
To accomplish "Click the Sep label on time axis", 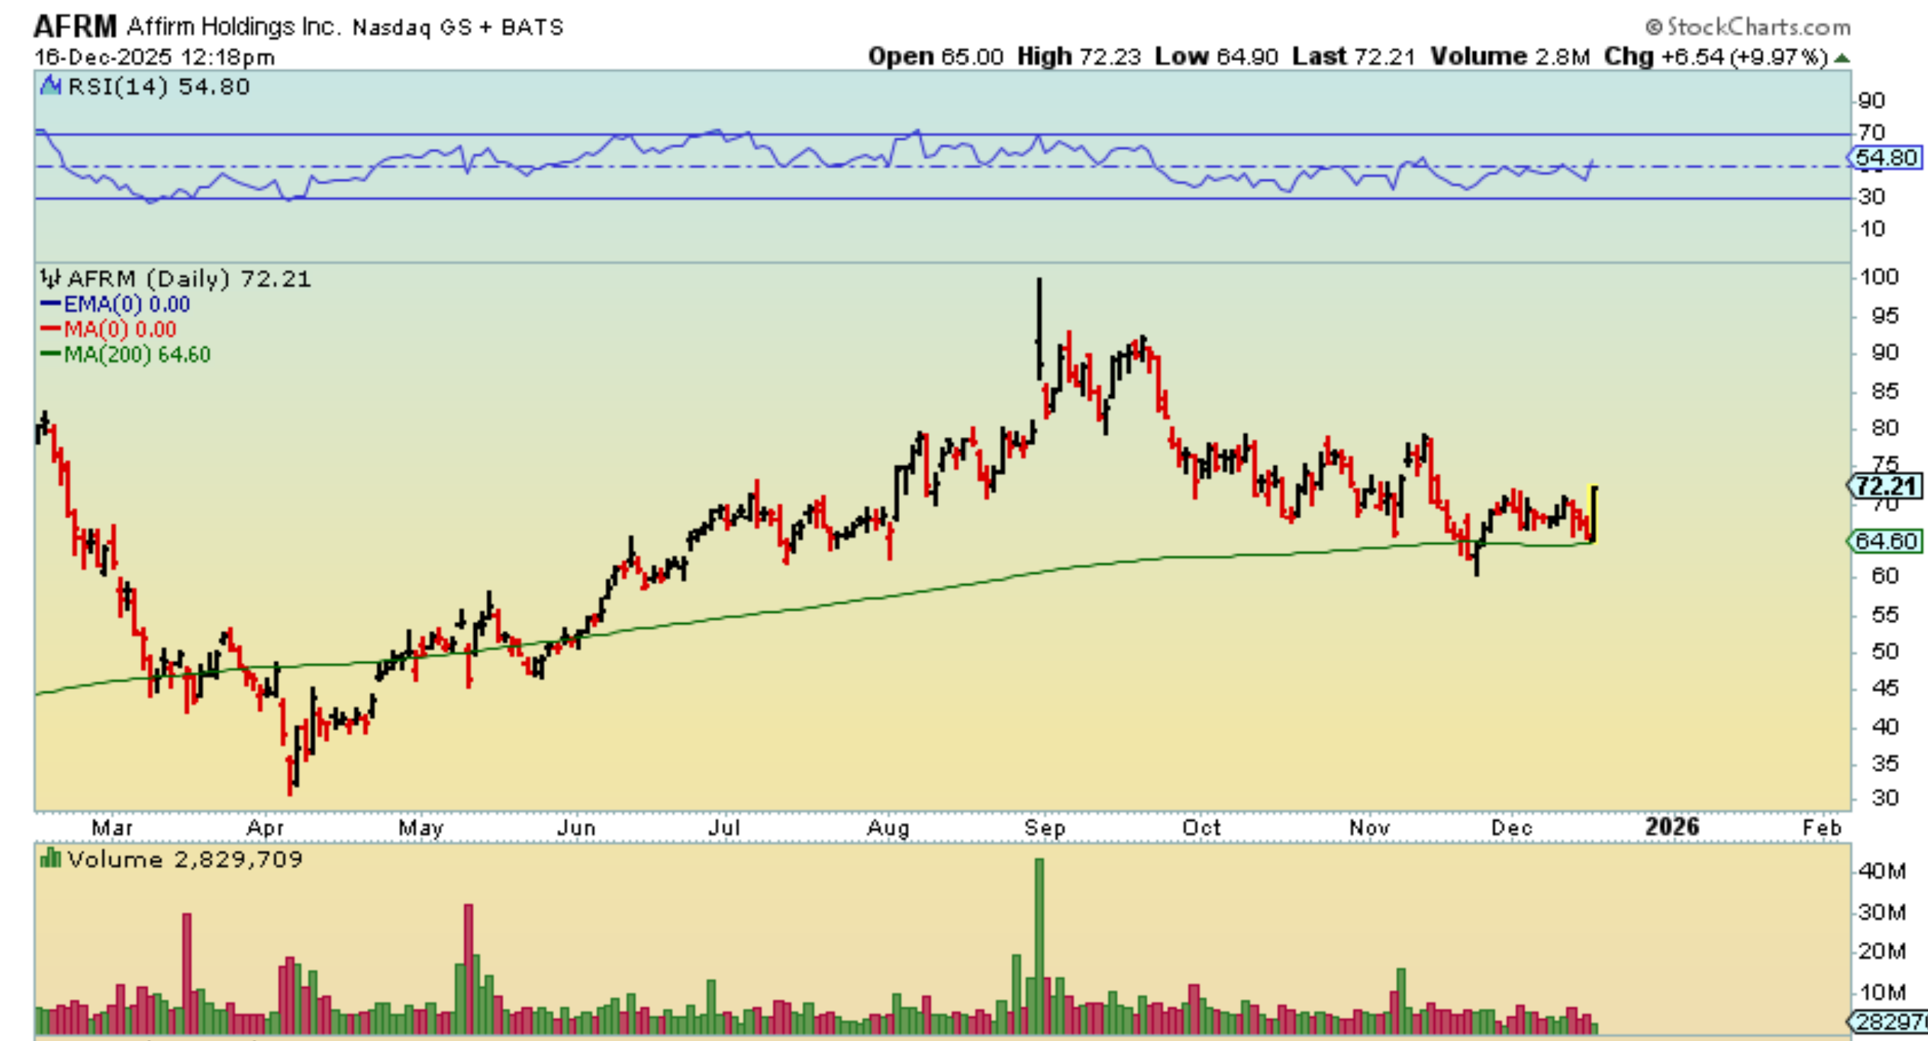I will (x=1044, y=828).
